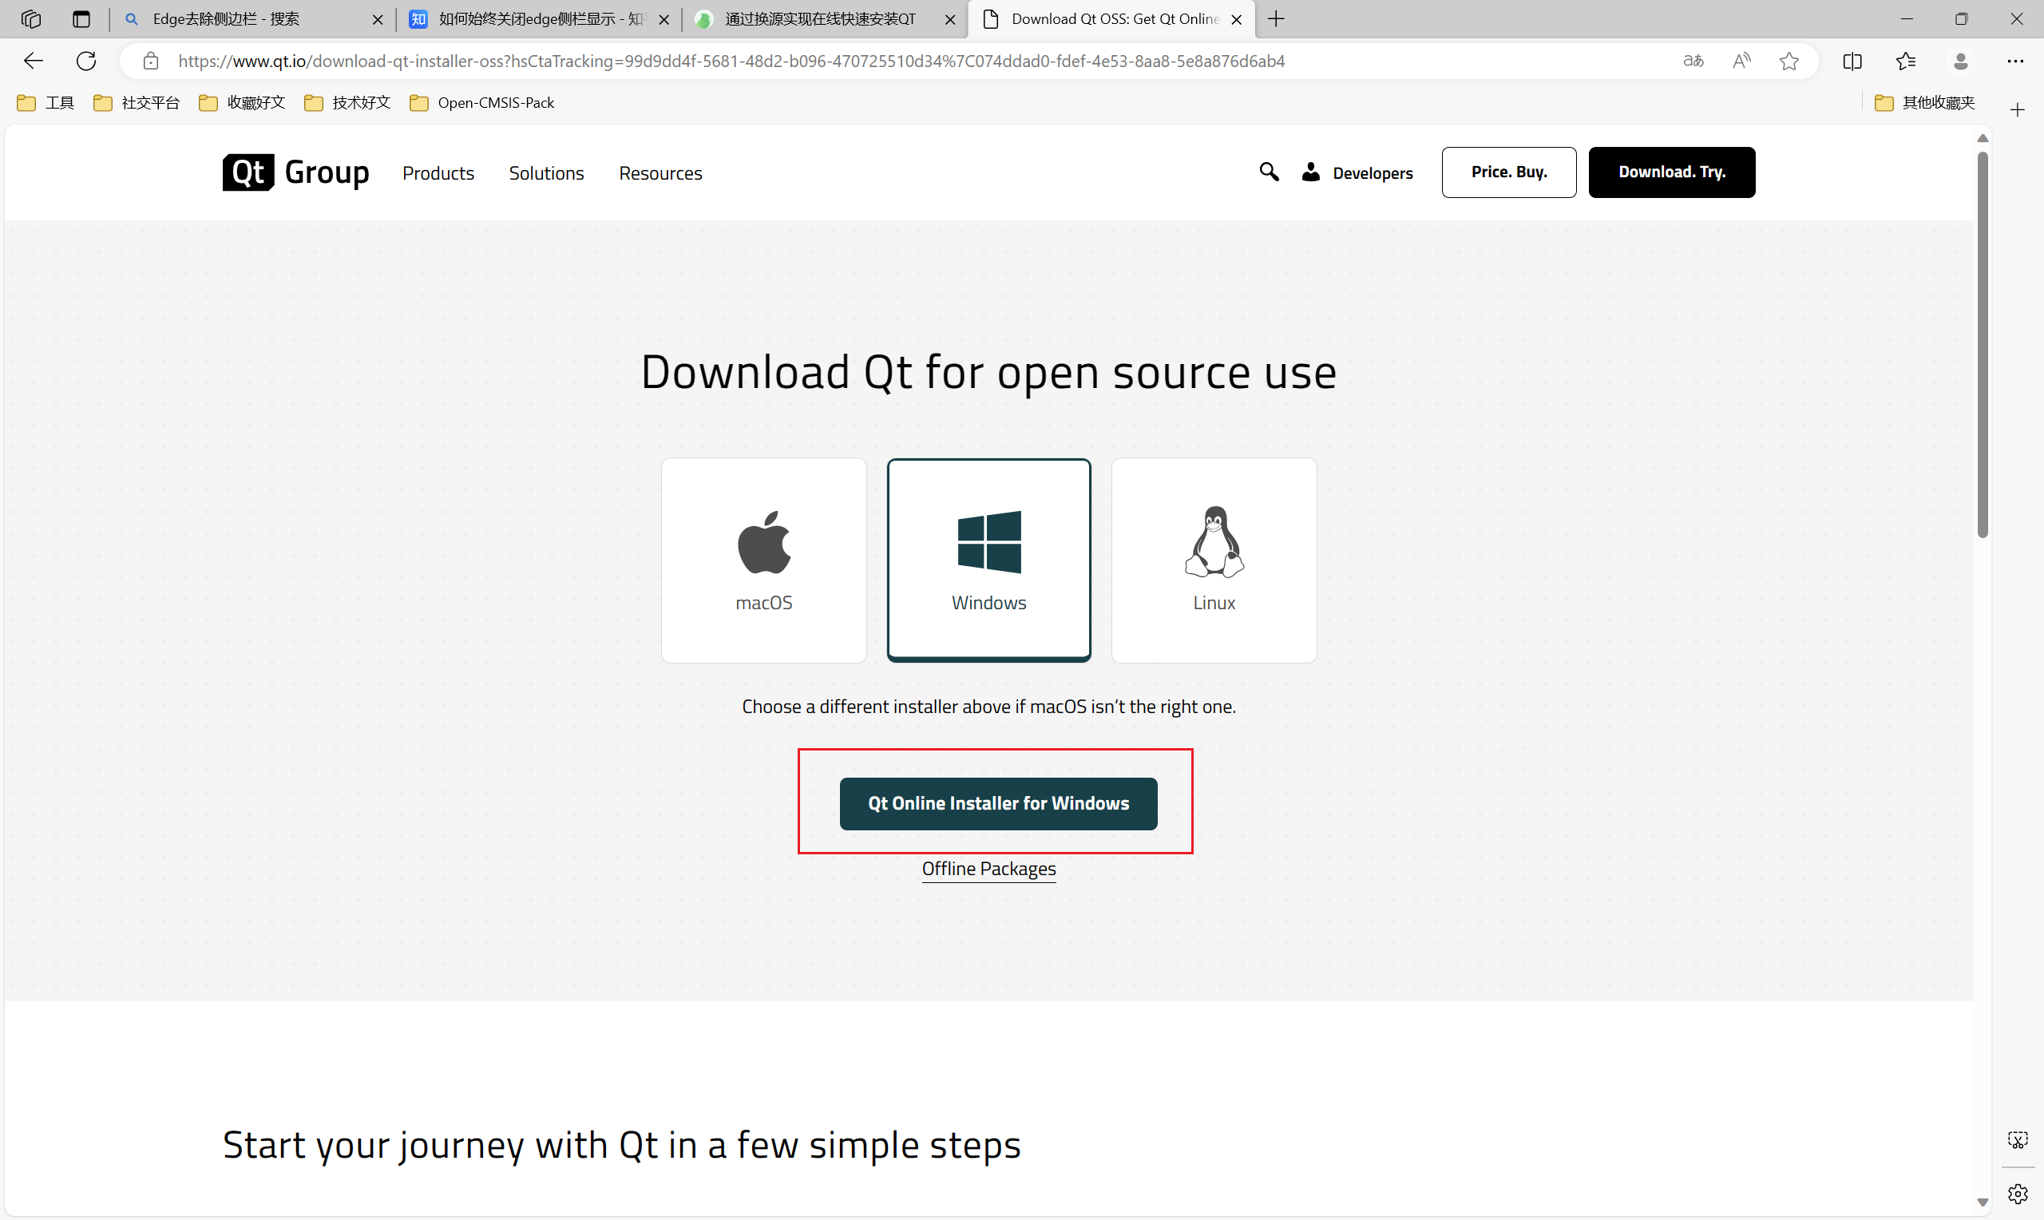Click the browser refresh icon
The width and height of the screenshot is (2044, 1220).
click(x=86, y=61)
